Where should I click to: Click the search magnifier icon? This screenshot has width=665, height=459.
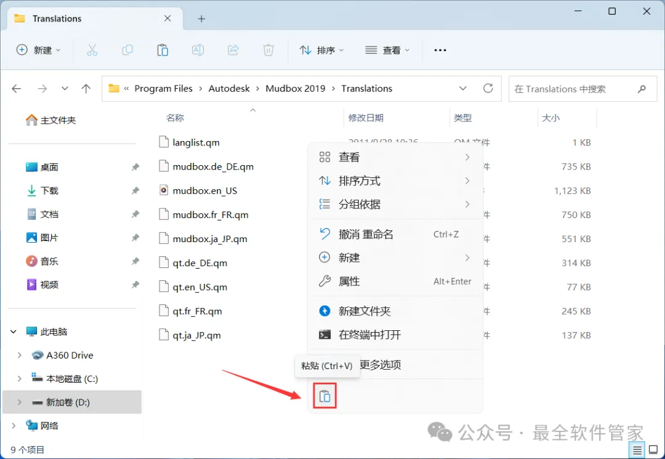tap(642, 89)
